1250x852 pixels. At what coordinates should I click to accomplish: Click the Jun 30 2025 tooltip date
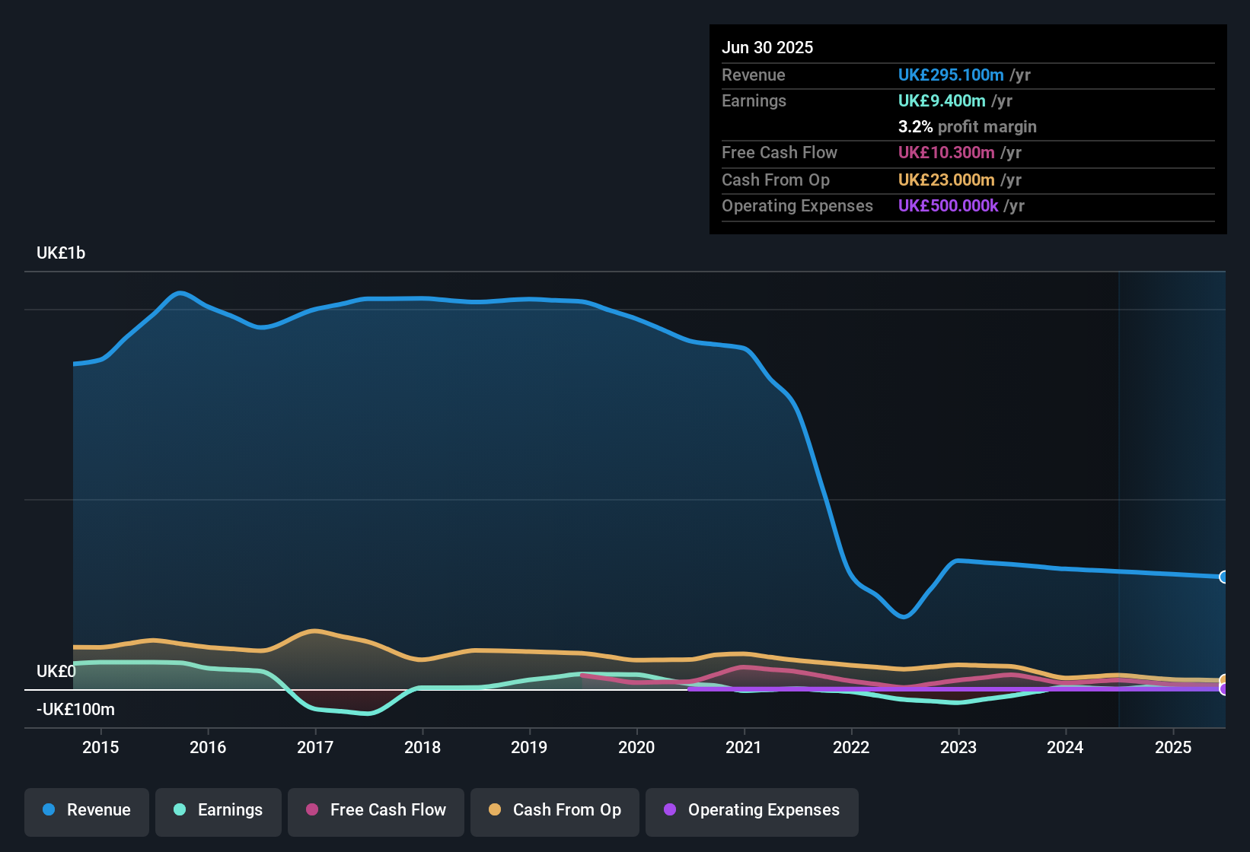coord(767,47)
